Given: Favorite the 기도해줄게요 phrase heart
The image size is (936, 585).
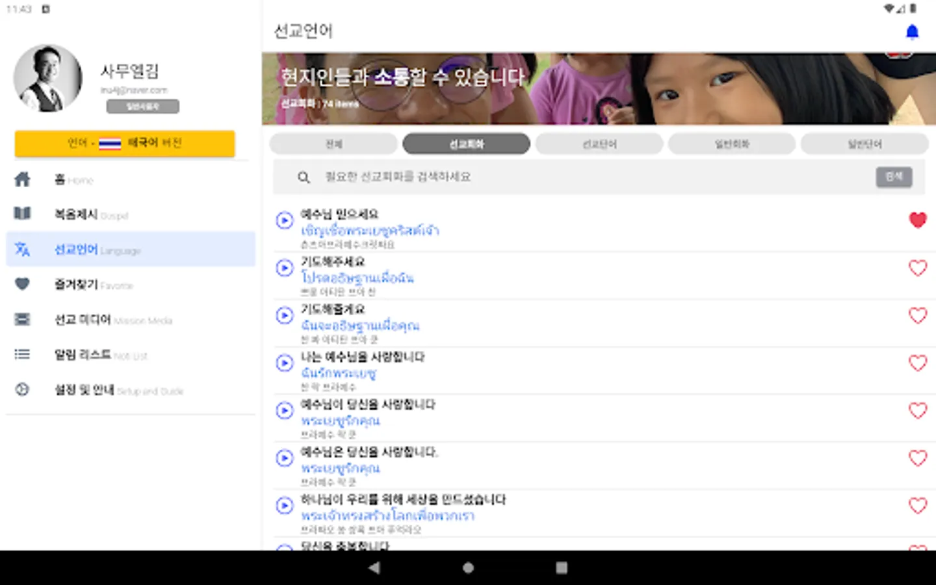Looking at the screenshot, I should point(918,315).
